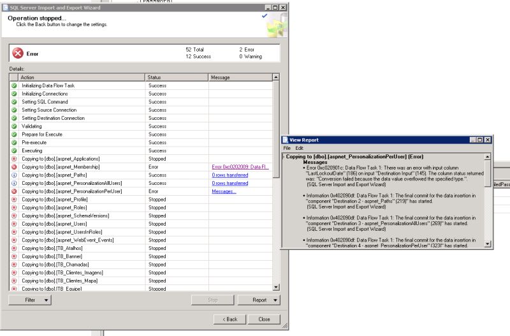Image resolution: width=510 pixels, height=336 pixels.
Task: Click the success icon next to Setting Source Connection
Action: tap(14, 110)
